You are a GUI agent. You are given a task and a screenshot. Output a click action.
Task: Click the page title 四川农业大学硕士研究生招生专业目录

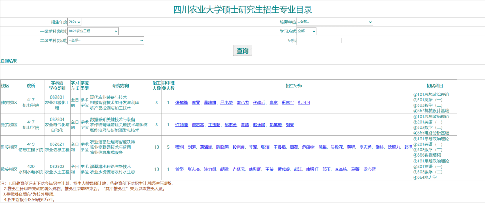click(243, 9)
